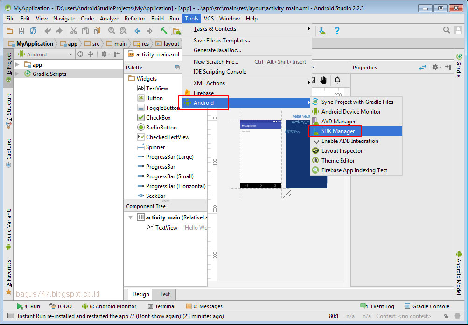Expand the Gradle Scripts node
The height and width of the screenshot is (325, 468).
[17, 74]
